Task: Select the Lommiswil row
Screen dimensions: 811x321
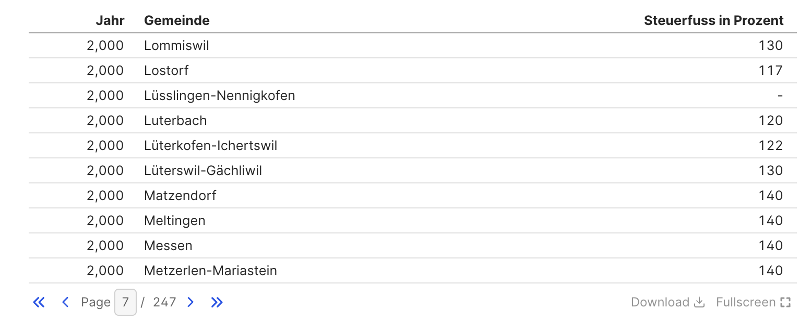Action: (x=413, y=45)
